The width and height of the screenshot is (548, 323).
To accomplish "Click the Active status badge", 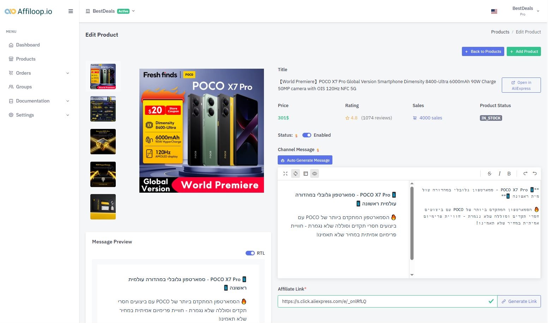I will point(123,11).
